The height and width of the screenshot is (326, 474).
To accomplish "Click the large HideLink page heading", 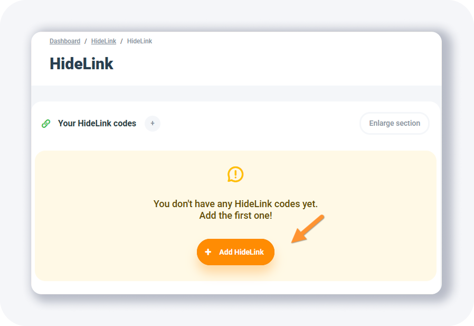I will point(81,64).
